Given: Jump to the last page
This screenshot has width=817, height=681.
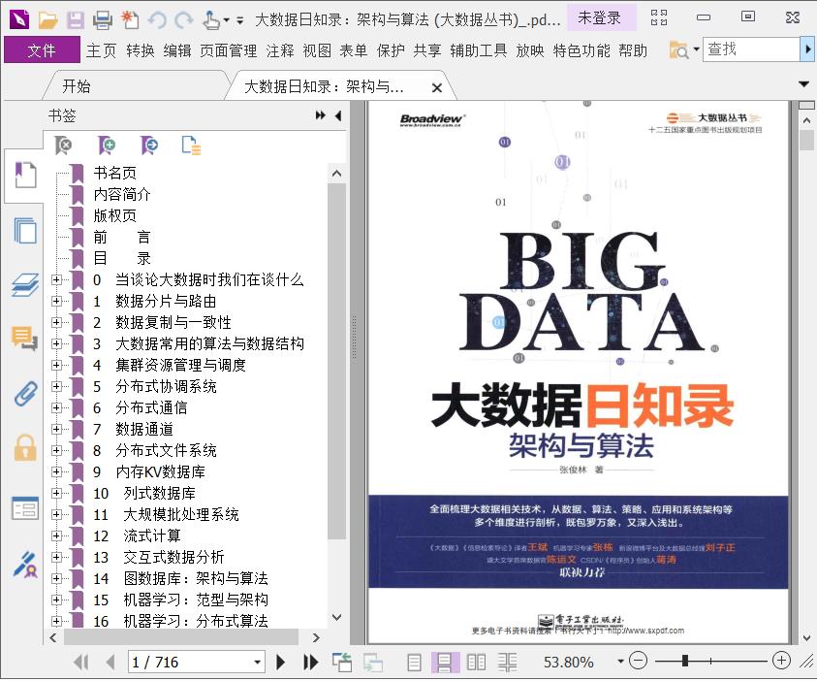Looking at the screenshot, I should pyautogui.click(x=310, y=663).
